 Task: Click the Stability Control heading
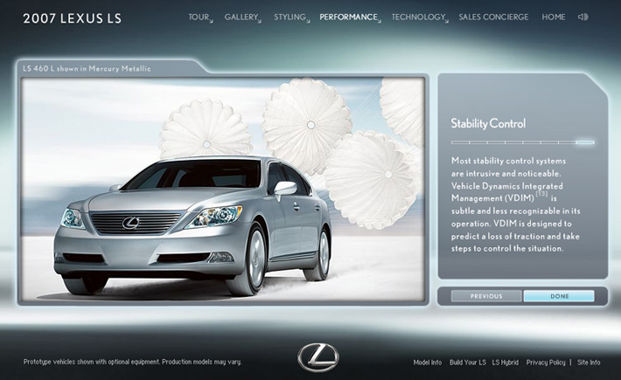488,123
